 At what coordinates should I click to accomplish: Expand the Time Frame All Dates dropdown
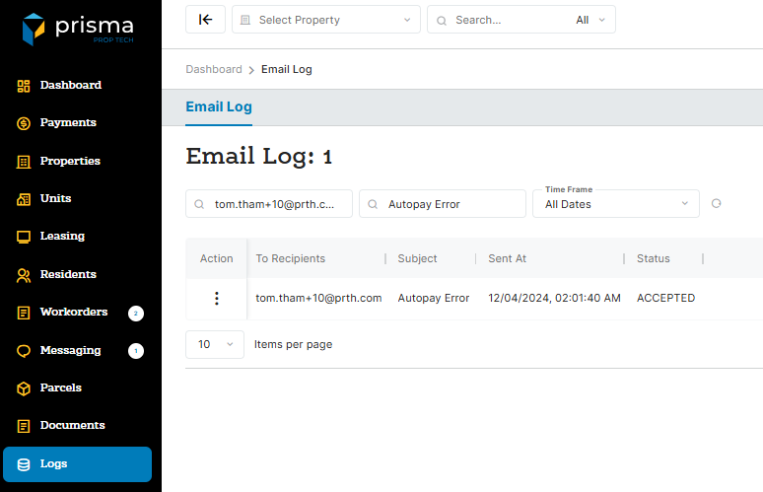[x=615, y=204]
